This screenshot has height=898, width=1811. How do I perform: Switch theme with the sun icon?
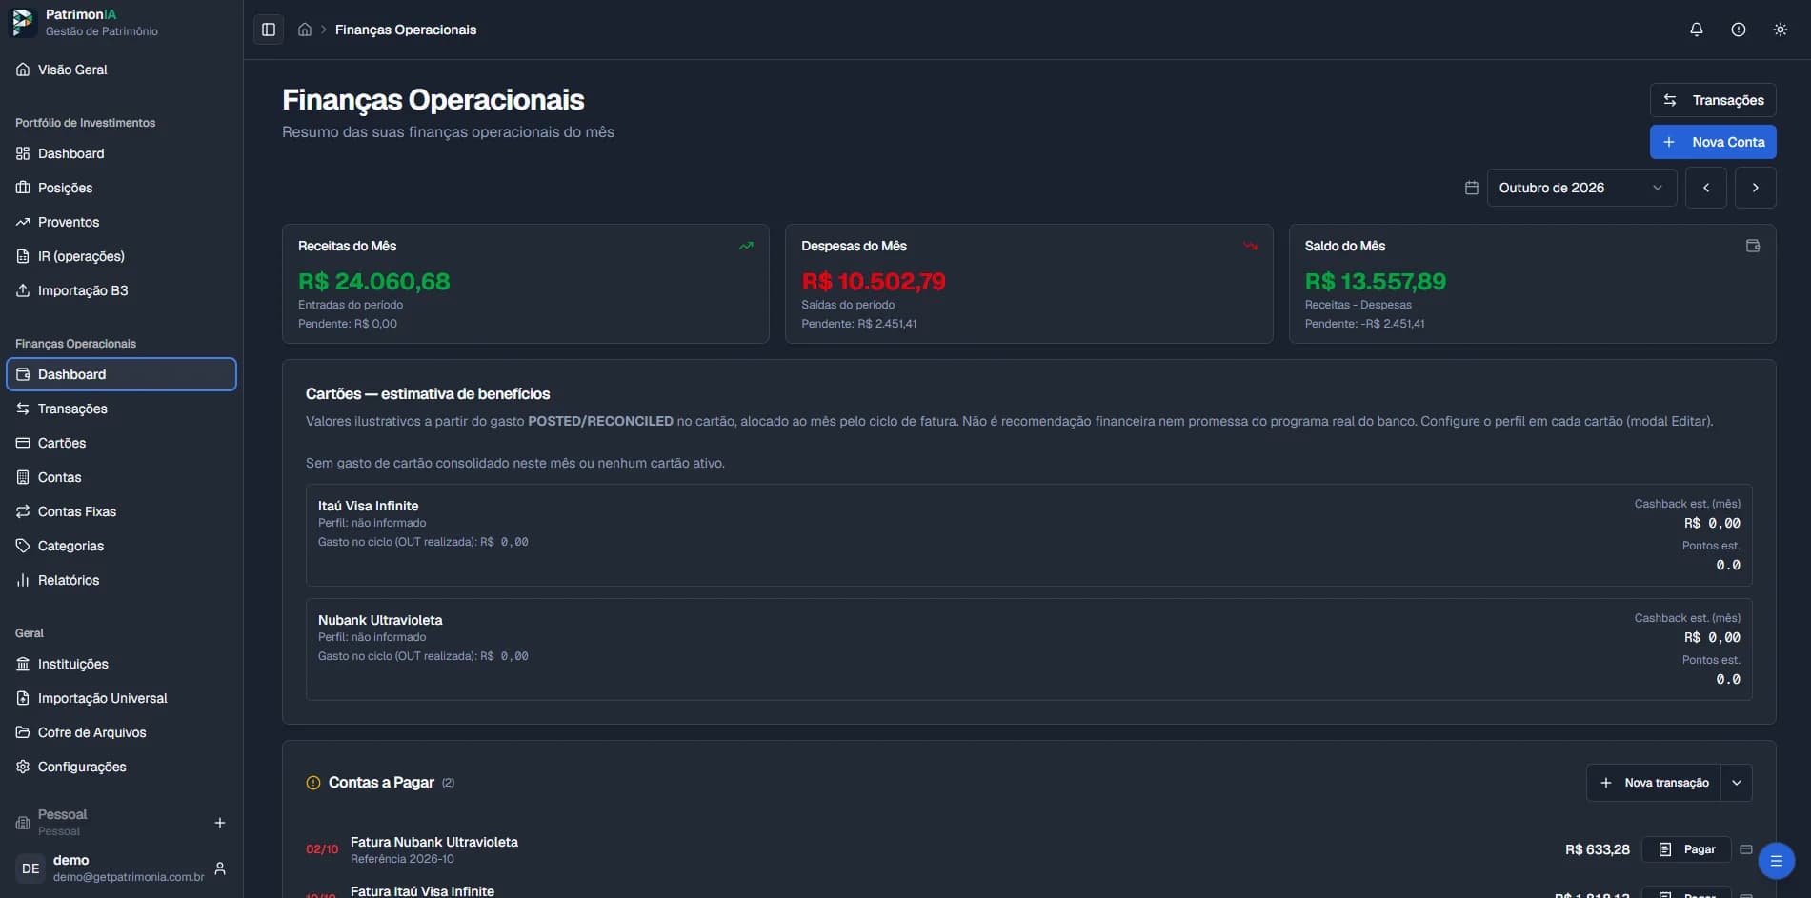click(1781, 30)
